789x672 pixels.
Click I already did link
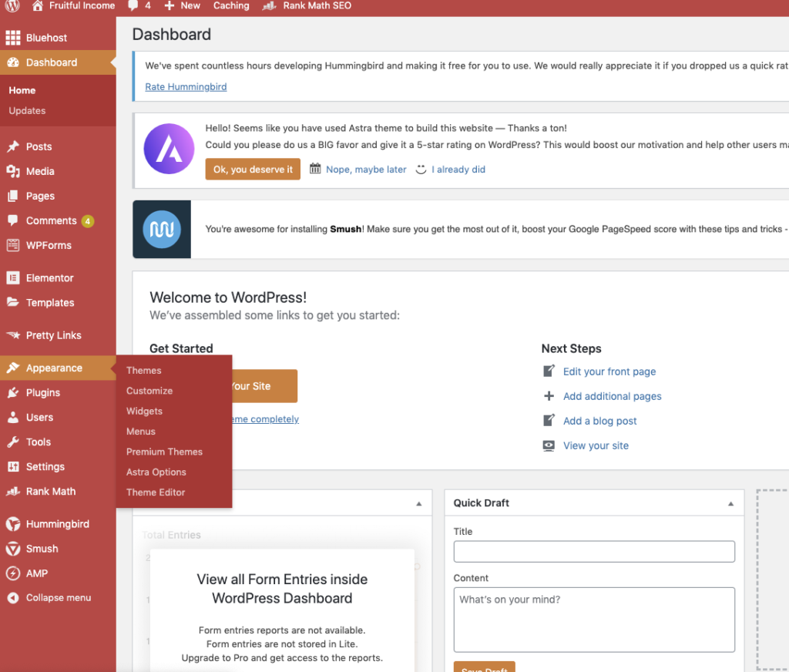click(458, 170)
